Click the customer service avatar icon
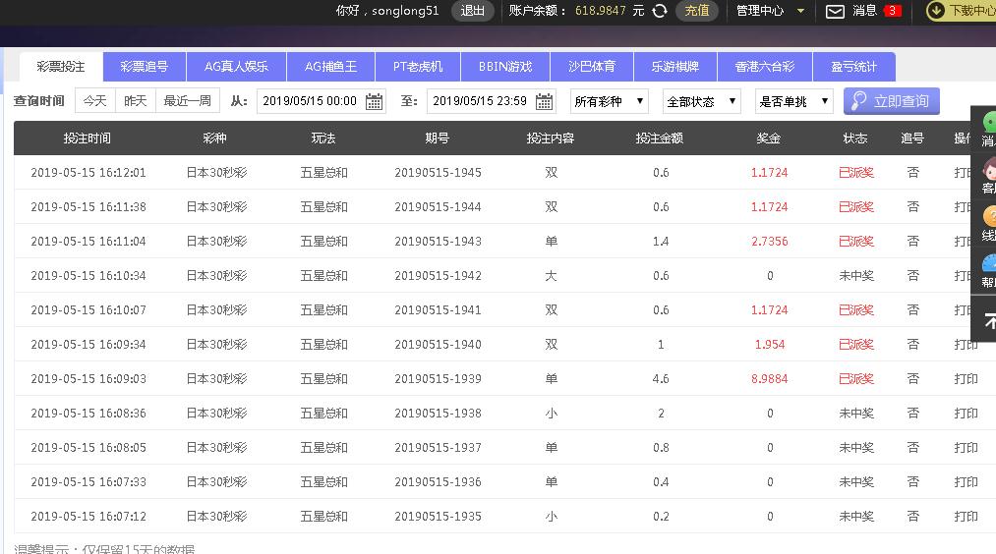 click(x=988, y=171)
